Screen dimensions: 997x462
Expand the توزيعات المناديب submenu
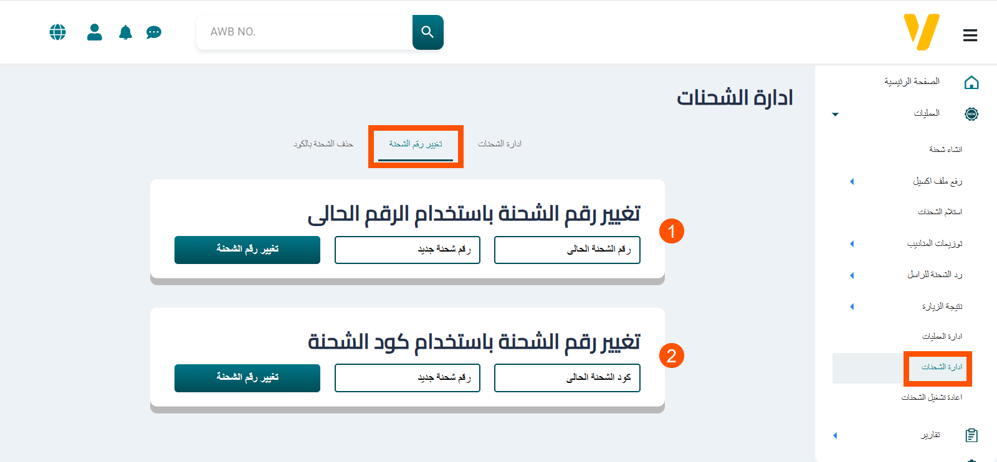coord(852,243)
